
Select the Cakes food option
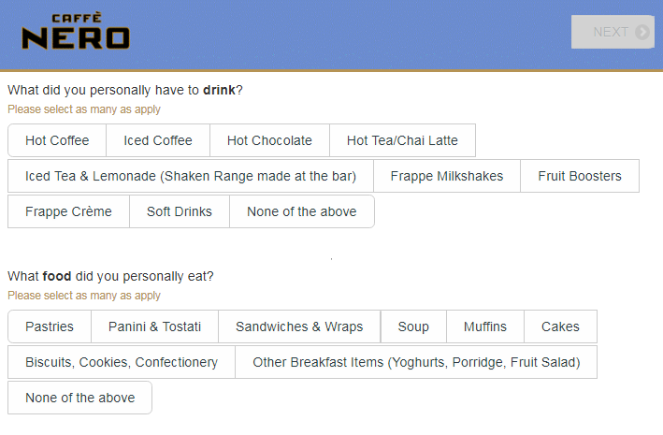click(560, 326)
